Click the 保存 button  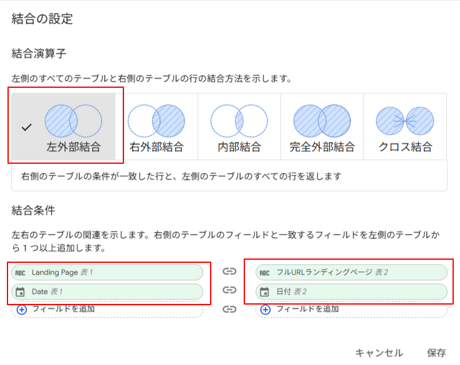click(x=436, y=353)
